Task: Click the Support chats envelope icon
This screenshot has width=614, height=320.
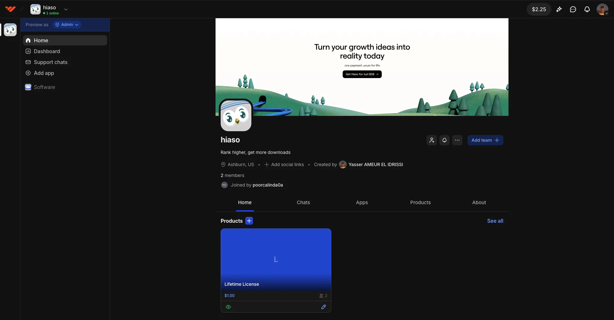Action: [28, 62]
